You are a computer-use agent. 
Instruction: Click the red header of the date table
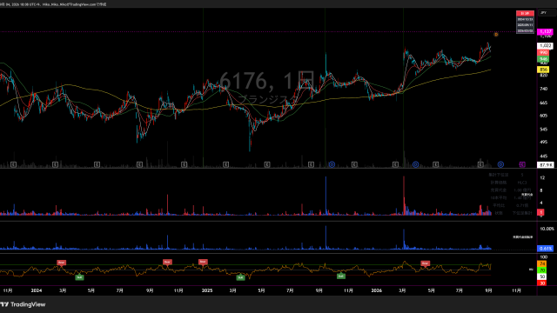click(525, 14)
